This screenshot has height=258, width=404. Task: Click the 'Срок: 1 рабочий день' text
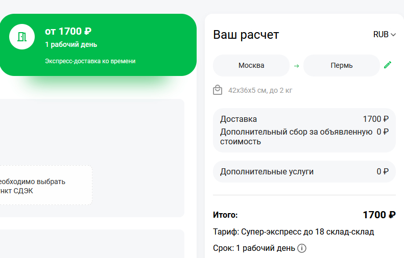[x=254, y=248]
